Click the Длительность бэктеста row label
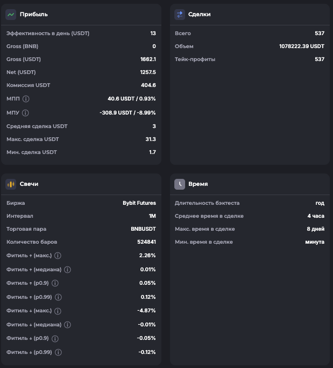 pyautogui.click(x=207, y=203)
